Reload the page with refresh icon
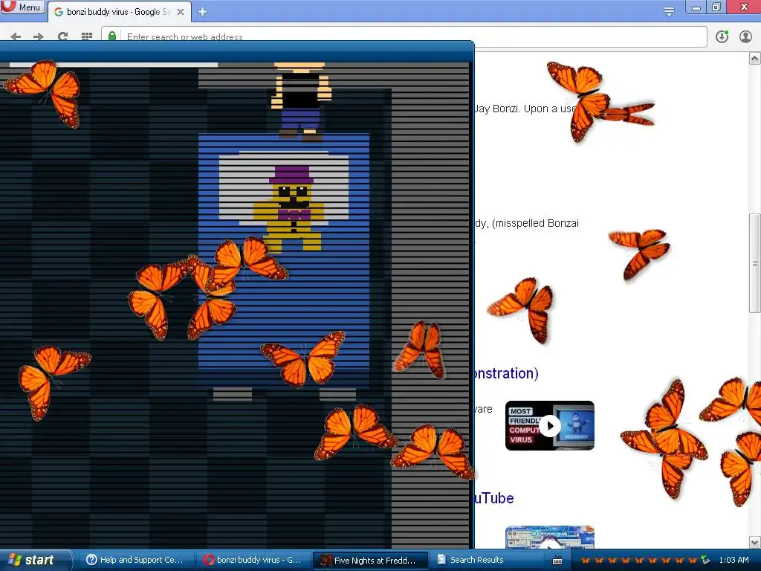 pos(62,36)
